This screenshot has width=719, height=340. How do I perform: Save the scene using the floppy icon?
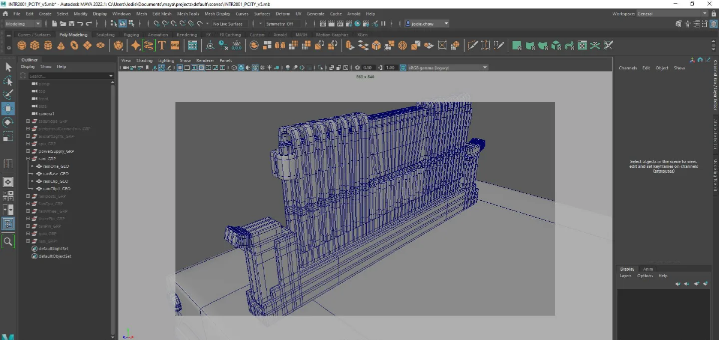(71, 23)
